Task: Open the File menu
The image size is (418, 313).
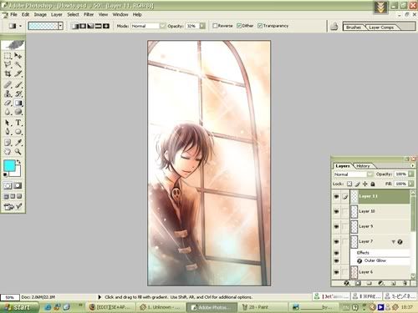Action: [13, 14]
